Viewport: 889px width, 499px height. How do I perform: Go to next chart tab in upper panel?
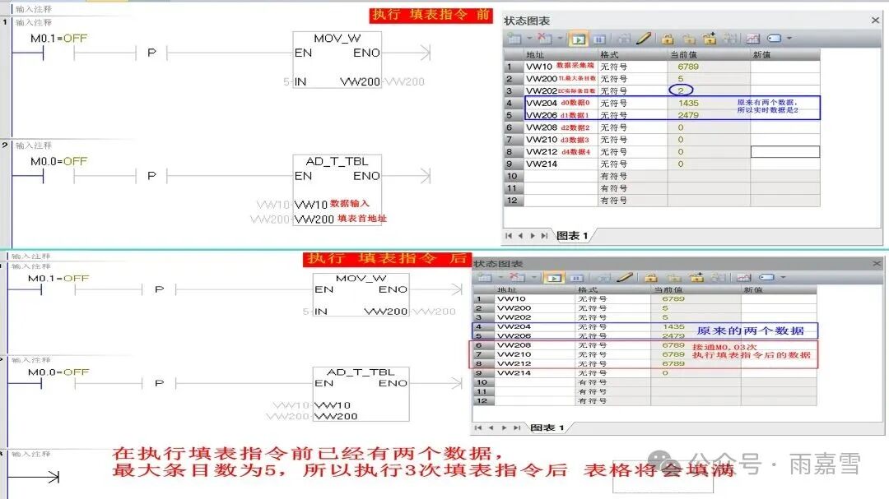[x=533, y=236]
